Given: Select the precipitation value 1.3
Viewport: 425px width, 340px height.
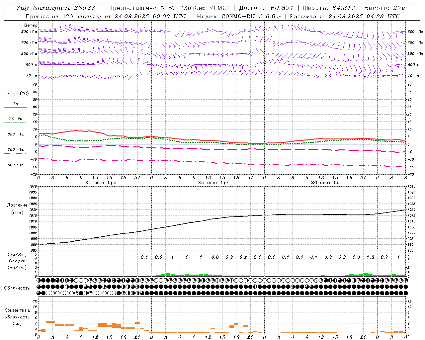Looking at the screenshot, I should pos(370,257).
